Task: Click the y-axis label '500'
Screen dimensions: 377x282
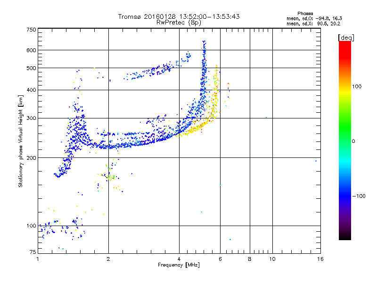Action: pyautogui.click(x=31, y=68)
